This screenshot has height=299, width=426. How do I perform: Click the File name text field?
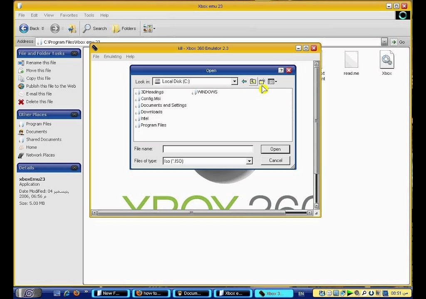coord(208,149)
